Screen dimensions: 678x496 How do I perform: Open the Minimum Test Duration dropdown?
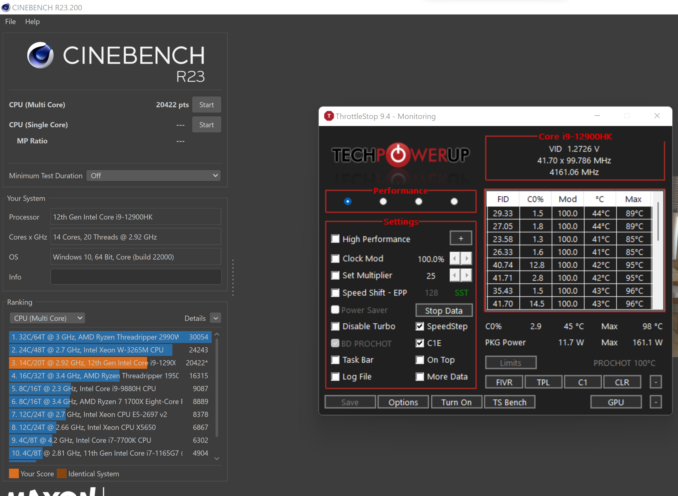(154, 176)
